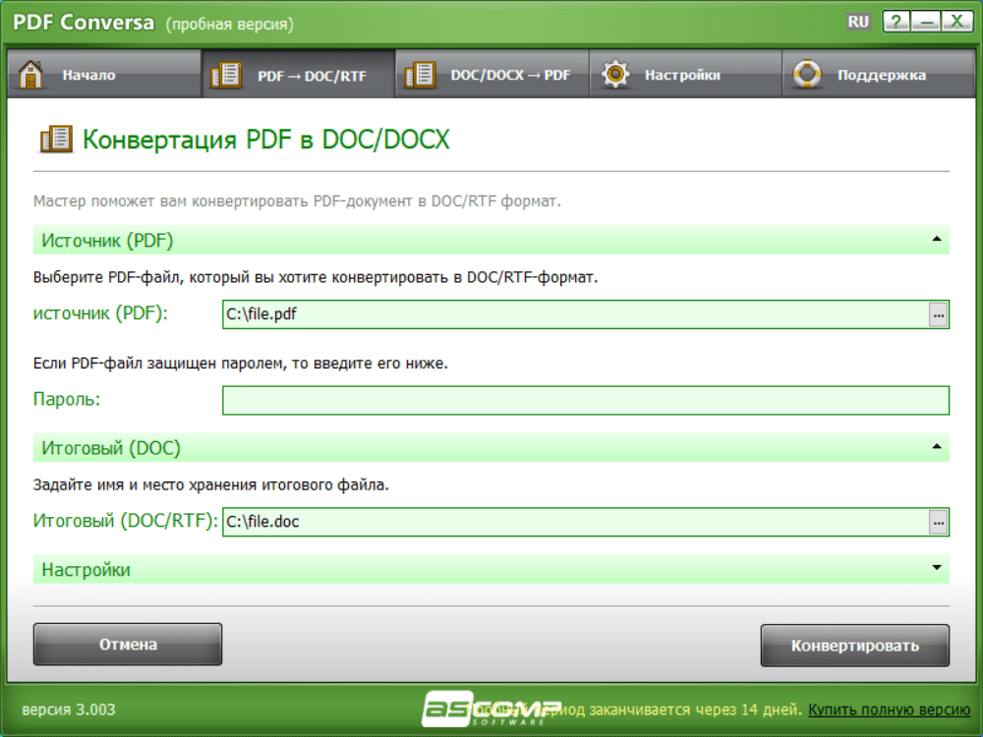Click the ASCOMP Software logo
This screenshot has height=737, width=983.
[x=491, y=709]
